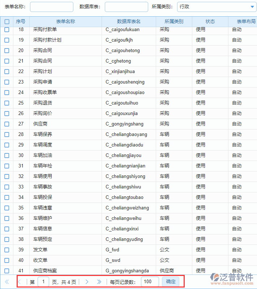The image size is (257, 289).
Task: Check the box for row 27 供应商
Action: click(x=7, y=124)
